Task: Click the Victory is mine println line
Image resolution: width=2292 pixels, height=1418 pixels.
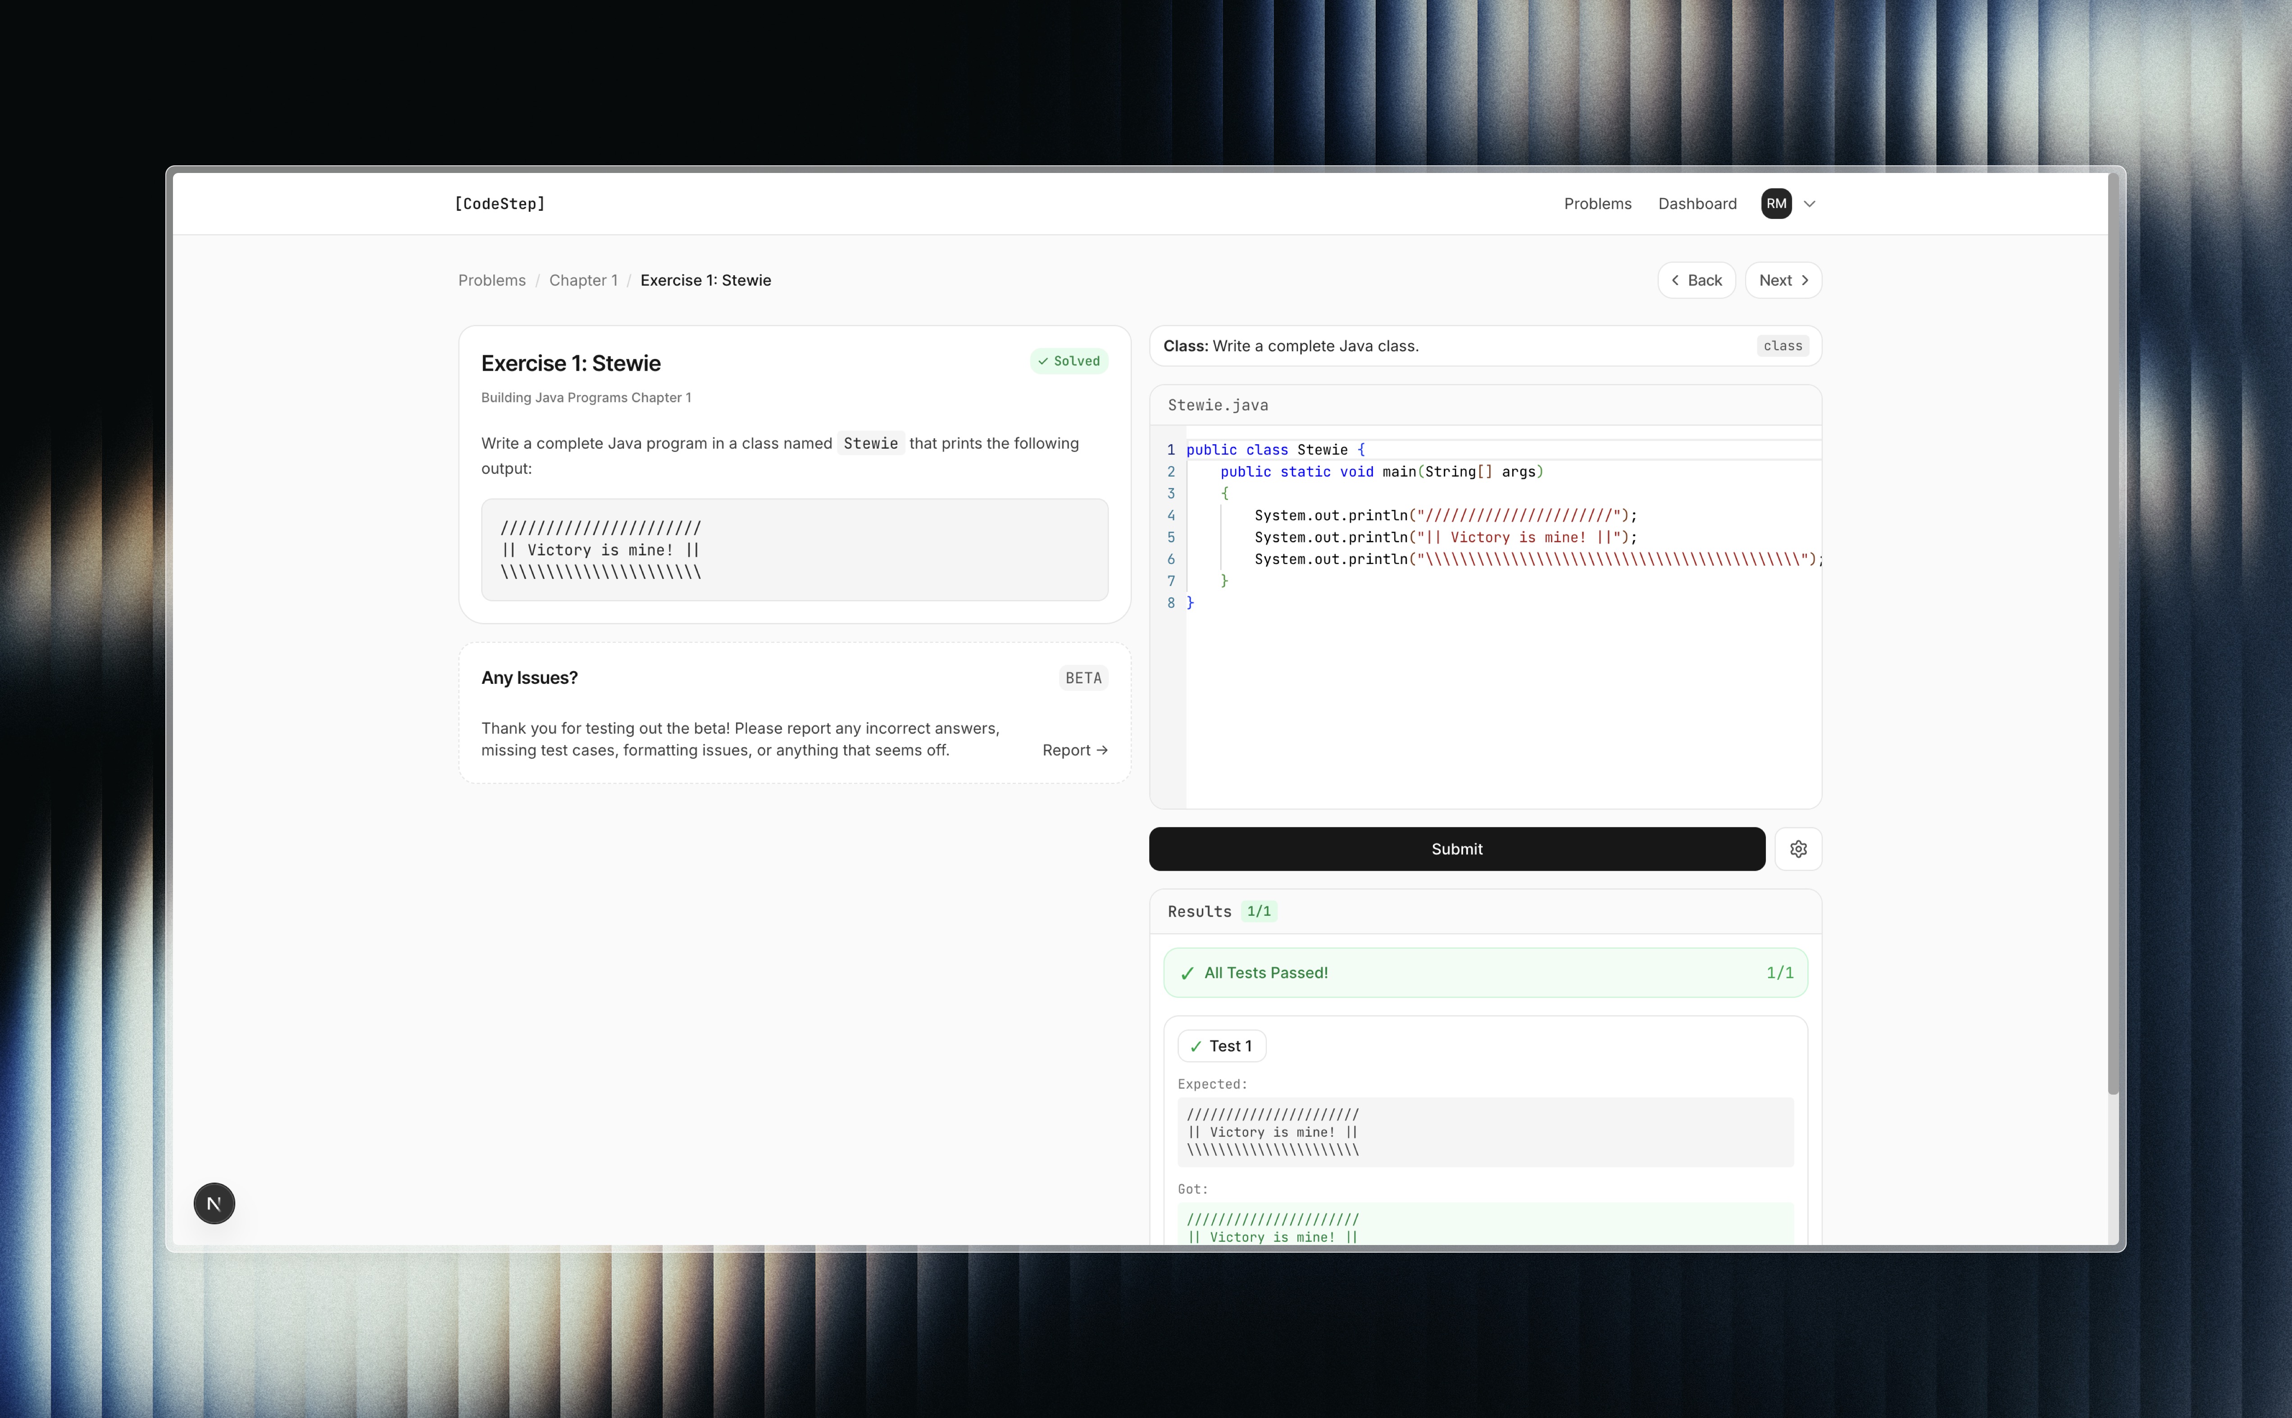Action: (x=1445, y=537)
